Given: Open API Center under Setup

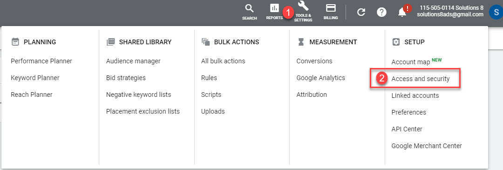Looking at the screenshot, I should [407, 129].
